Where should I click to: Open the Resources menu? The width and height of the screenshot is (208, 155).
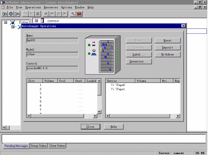51,7
